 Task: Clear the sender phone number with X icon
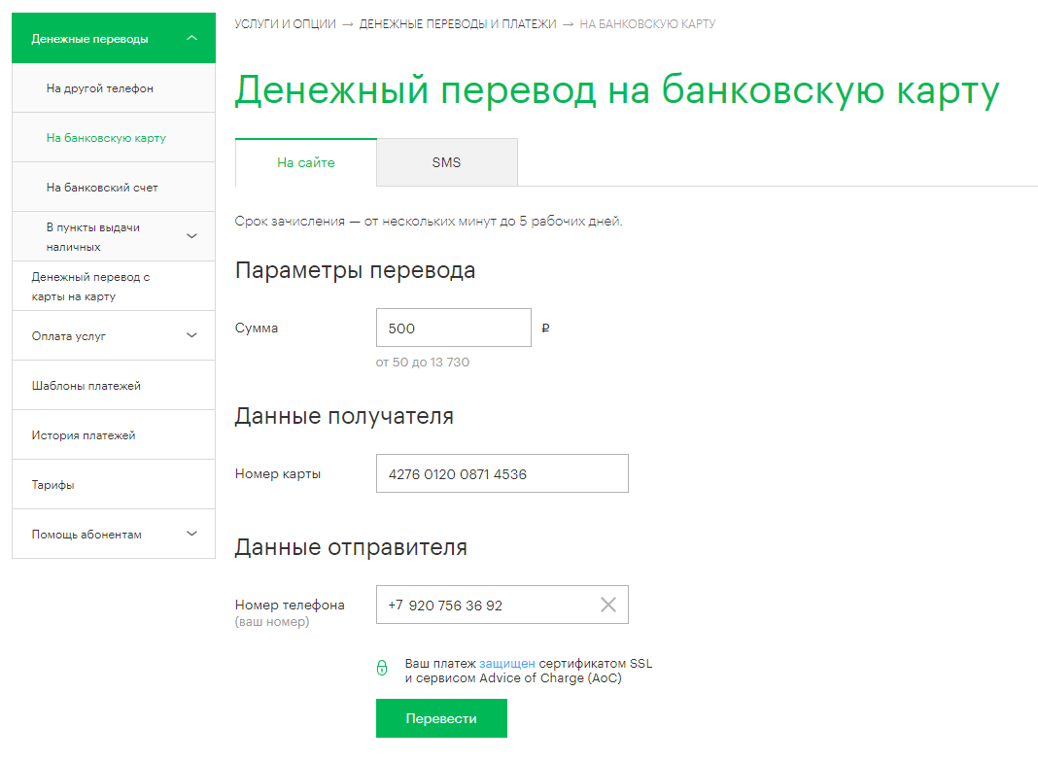(x=607, y=605)
